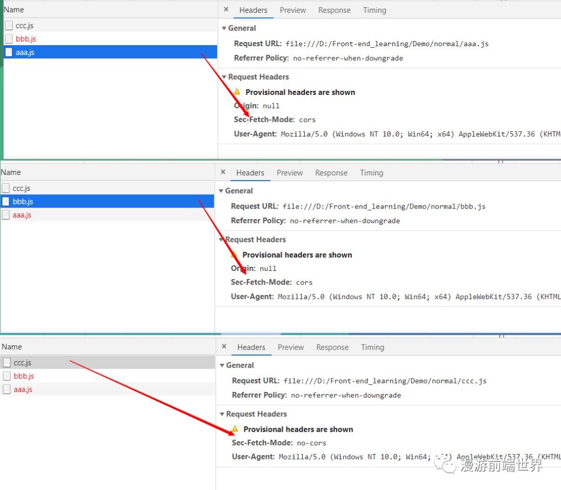Viewport: 561px width, 490px height.
Task: Select red aaa.js in the list where bbb.js is selected
Action: pyautogui.click(x=108, y=215)
